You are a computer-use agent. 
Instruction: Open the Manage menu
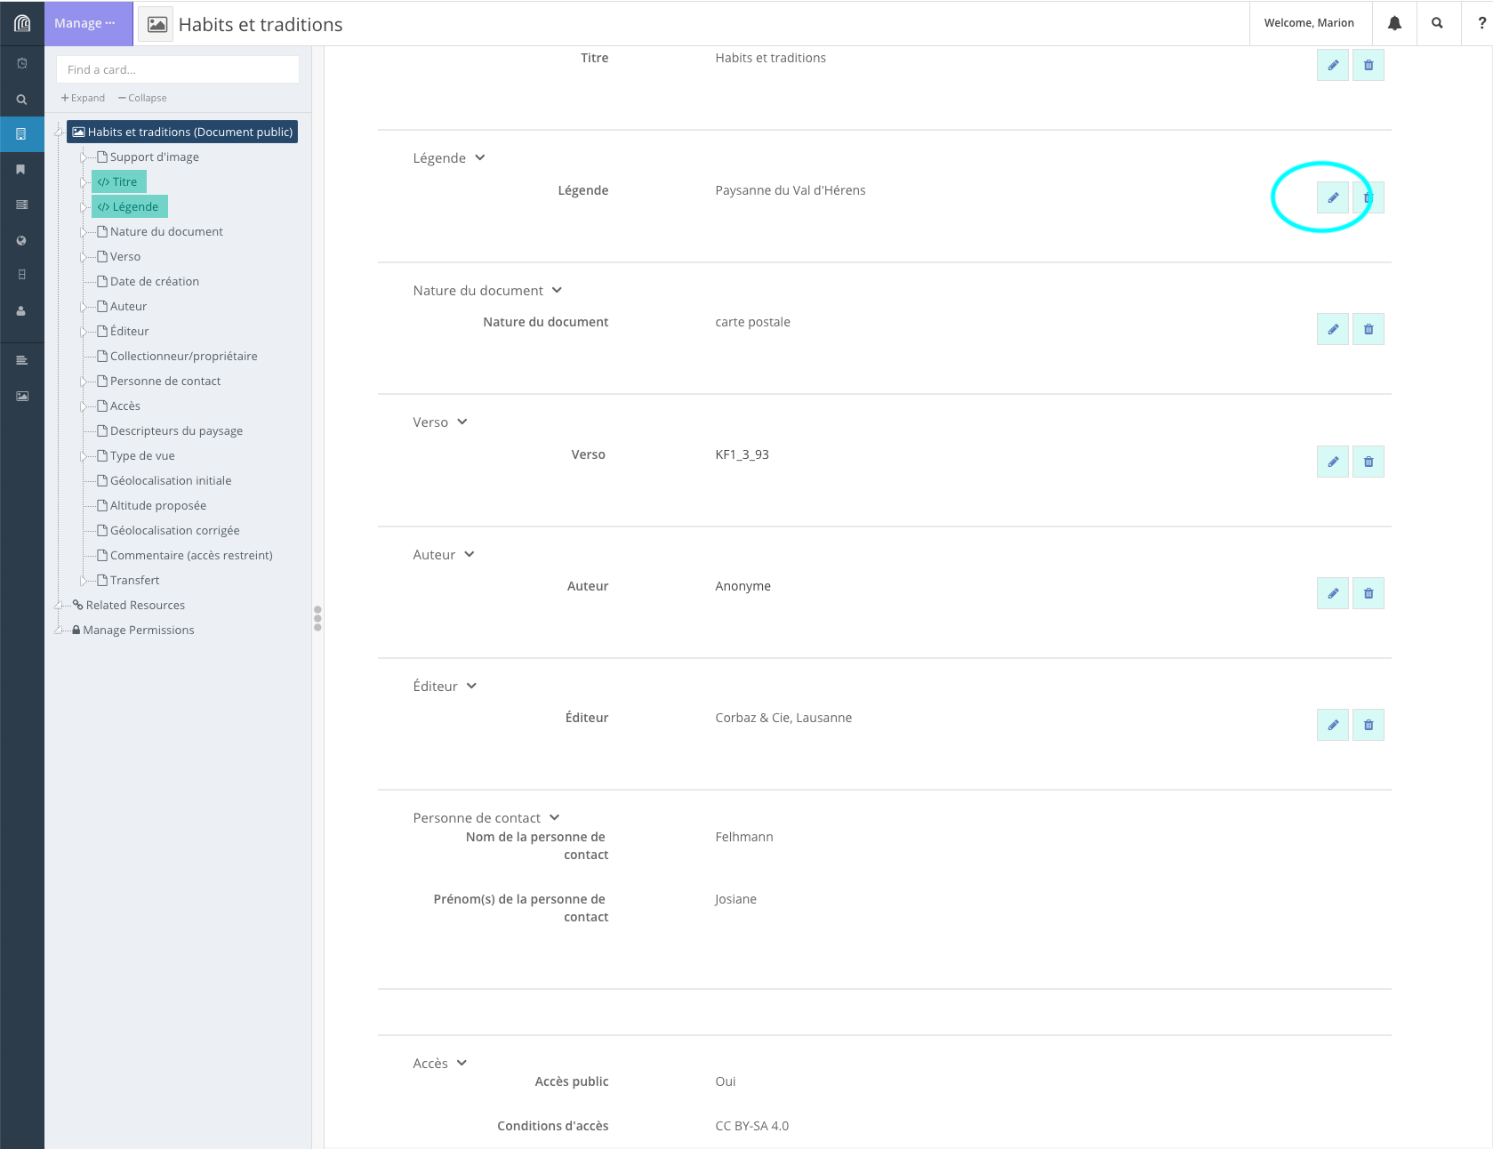click(x=85, y=23)
